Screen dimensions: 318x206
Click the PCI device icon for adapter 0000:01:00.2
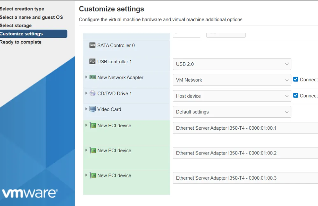(x=93, y=151)
